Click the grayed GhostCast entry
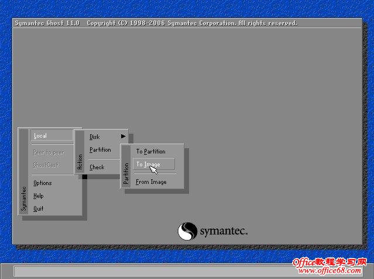This screenshot has height=279, width=374. [x=46, y=165]
